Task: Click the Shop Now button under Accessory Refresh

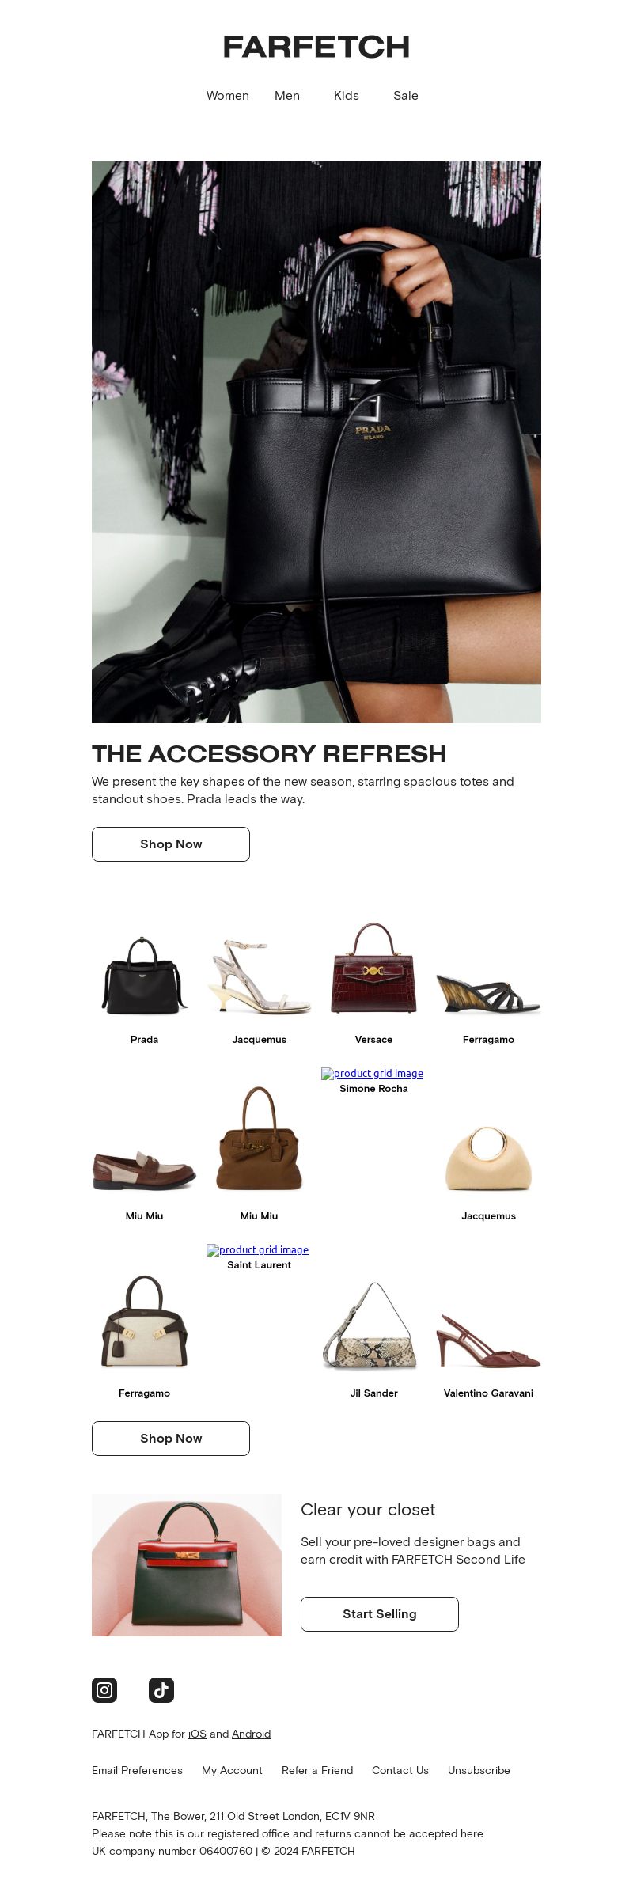Action: point(171,844)
